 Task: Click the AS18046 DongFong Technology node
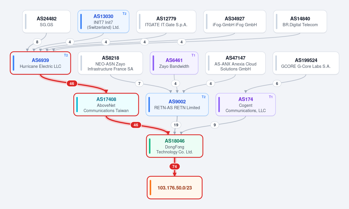click(175, 146)
